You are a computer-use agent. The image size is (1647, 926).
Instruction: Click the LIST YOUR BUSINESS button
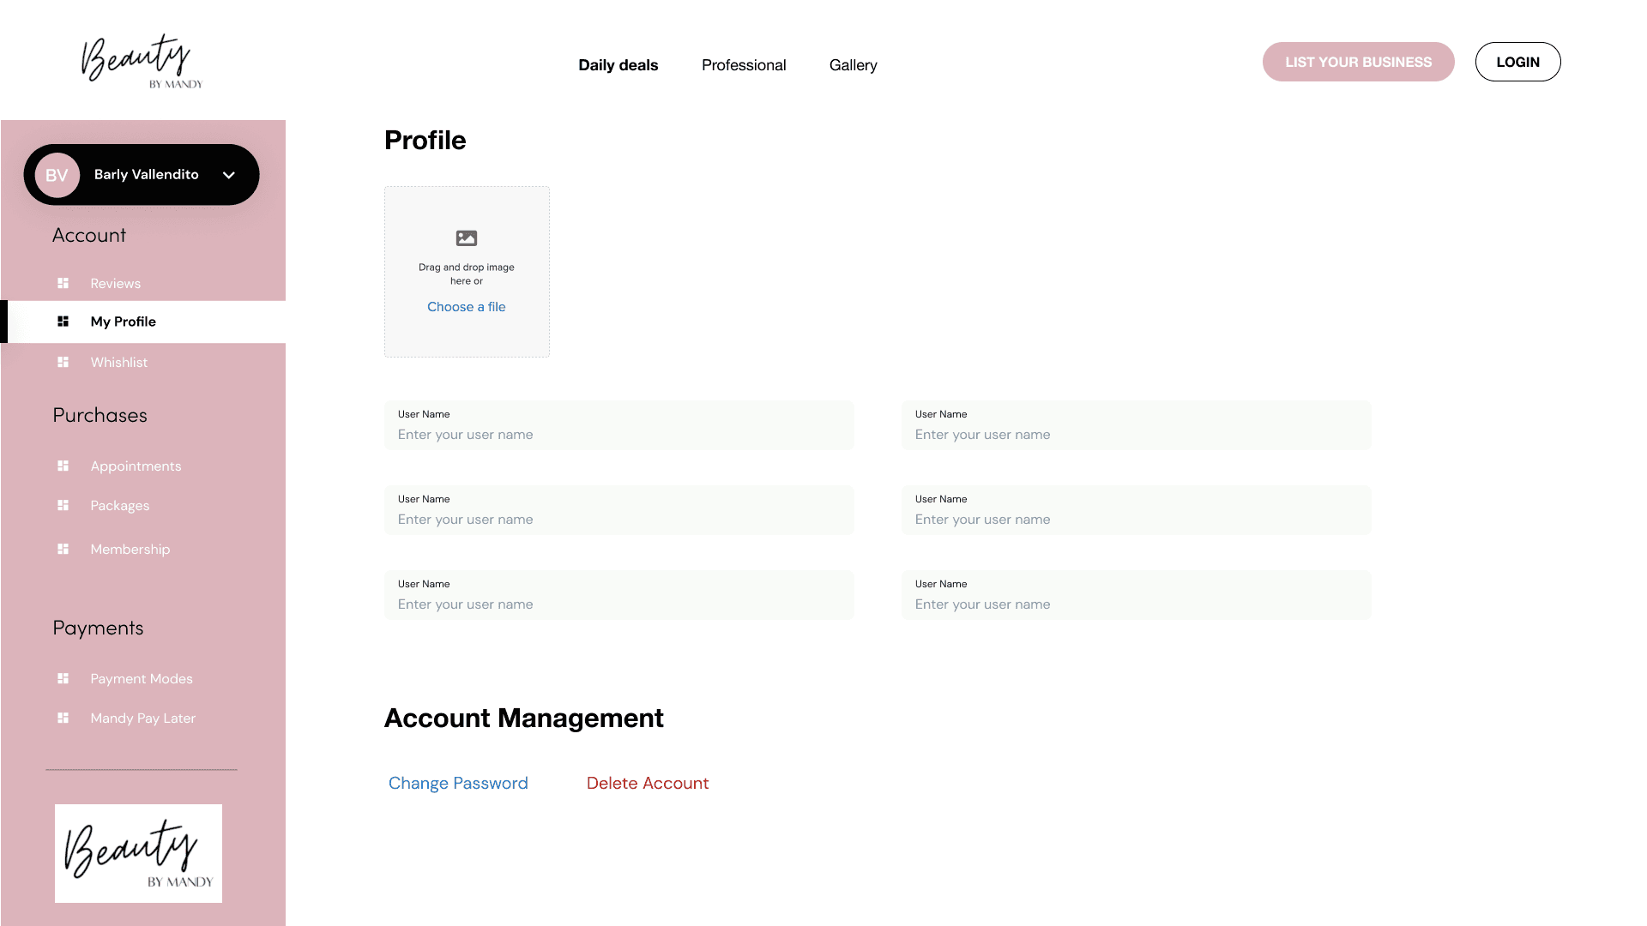coord(1359,62)
